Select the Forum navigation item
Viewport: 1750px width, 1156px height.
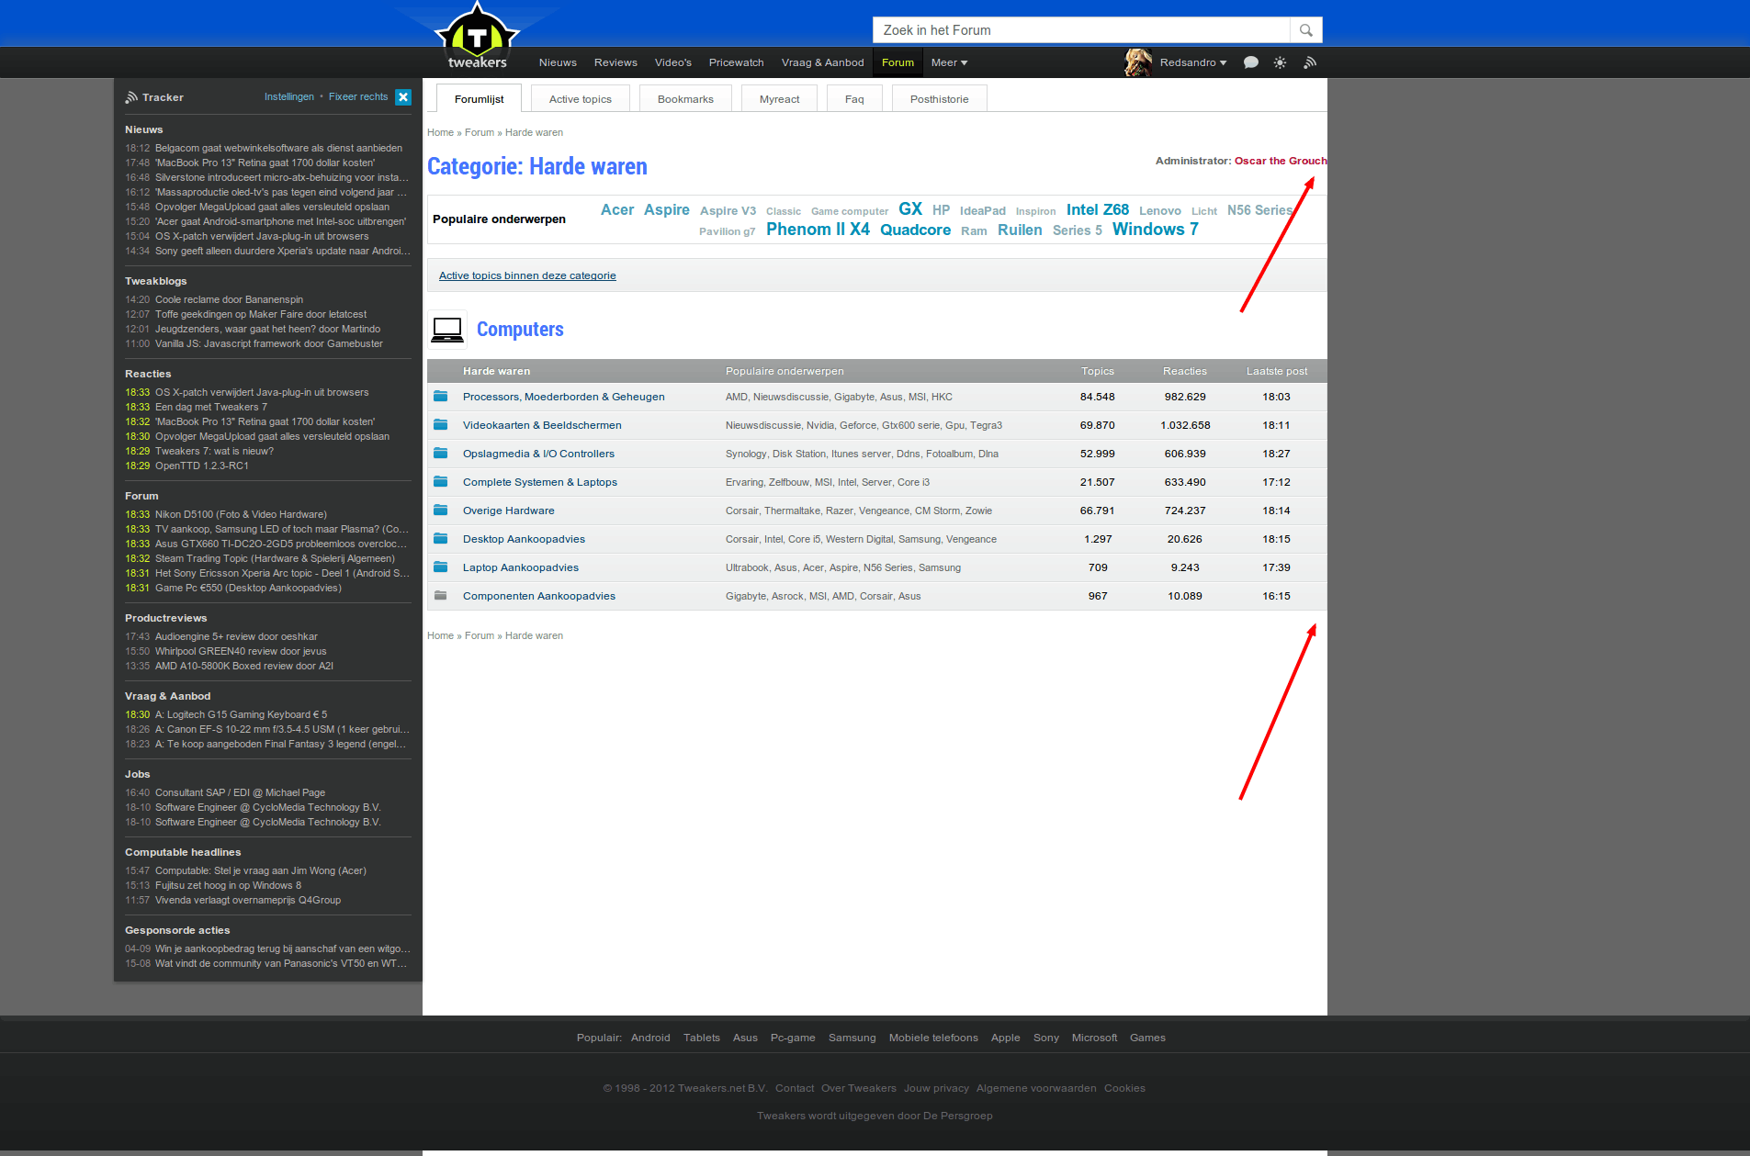pyautogui.click(x=898, y=62)
